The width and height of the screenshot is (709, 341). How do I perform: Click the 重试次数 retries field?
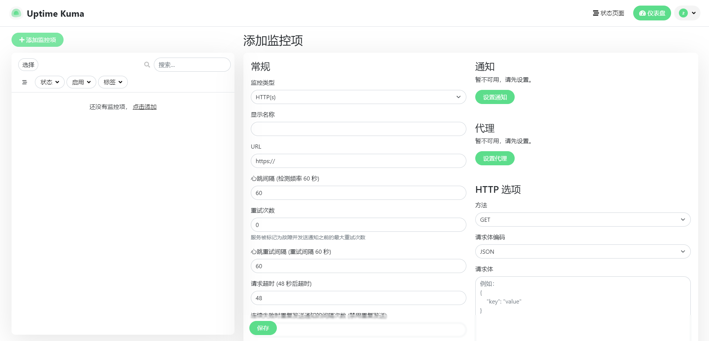[359, 225]
